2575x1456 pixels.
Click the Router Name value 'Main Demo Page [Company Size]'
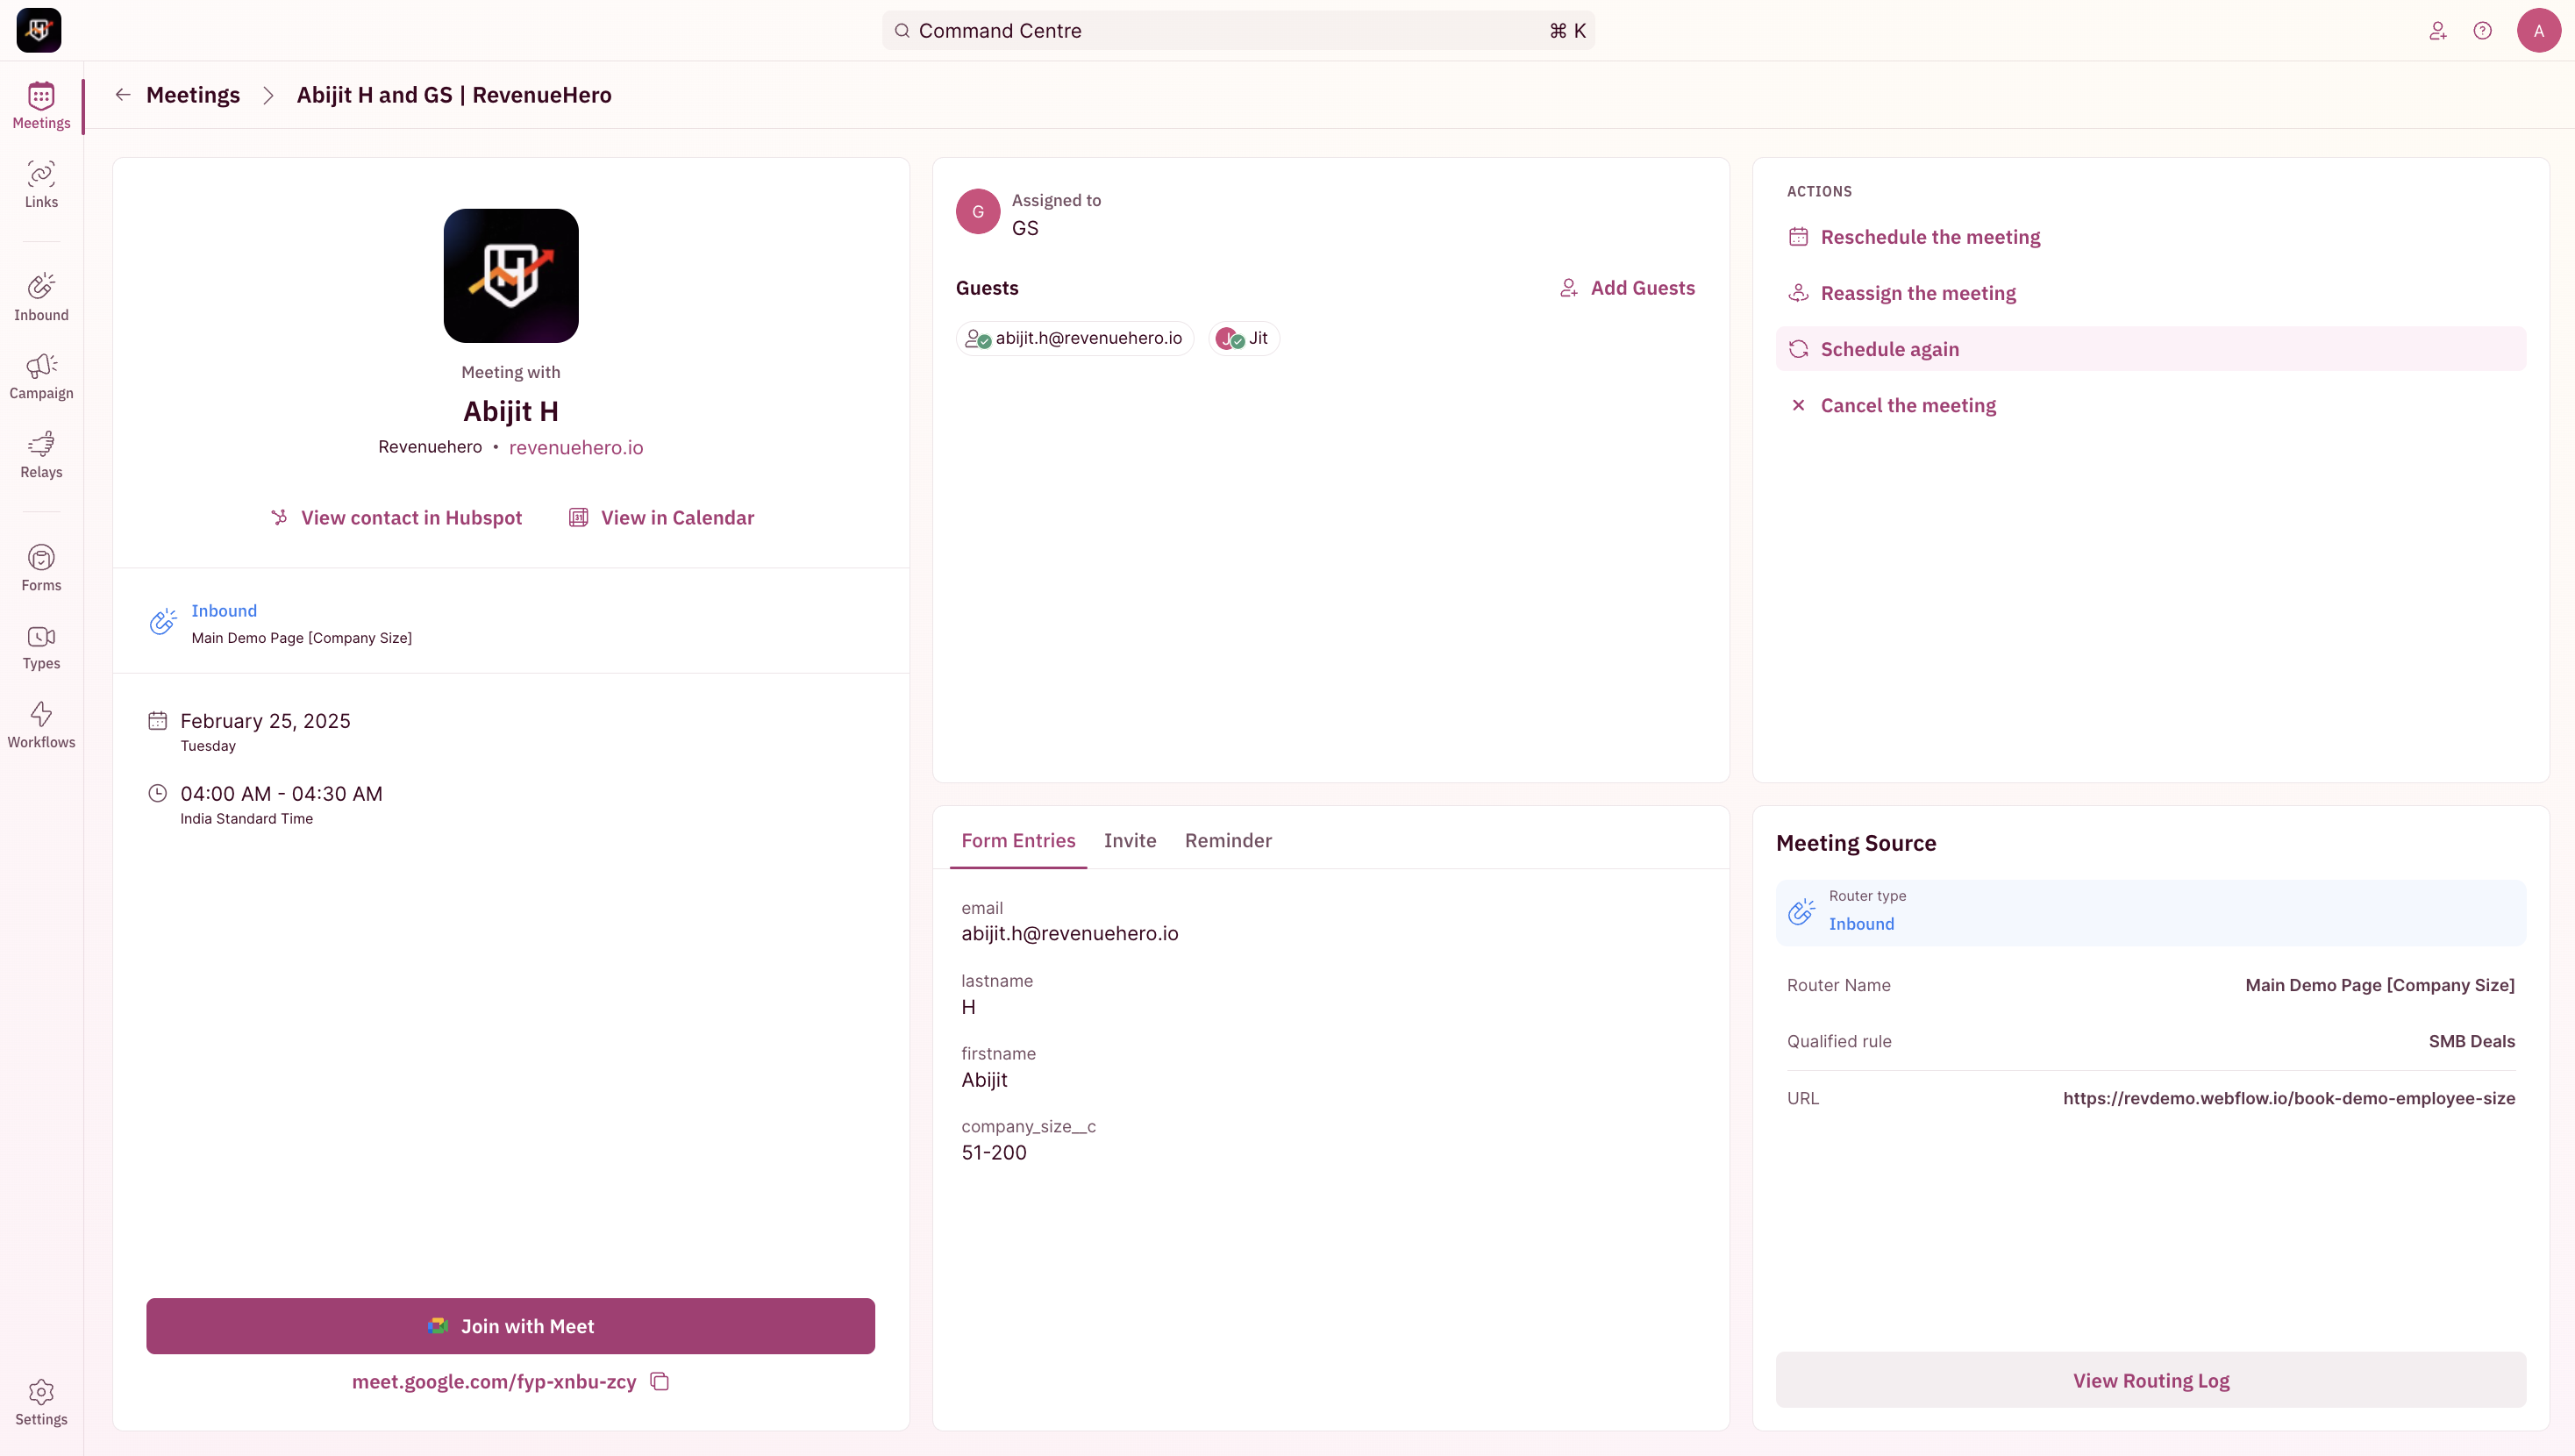pyautogui.click(x=2380, y=985)
